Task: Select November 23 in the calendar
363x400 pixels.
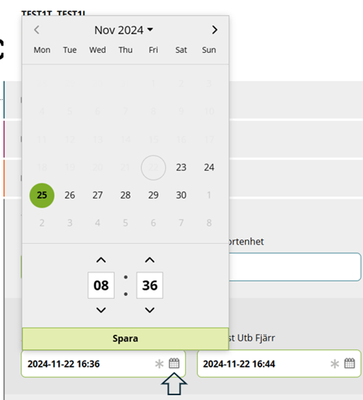Action: pos(181,167)
